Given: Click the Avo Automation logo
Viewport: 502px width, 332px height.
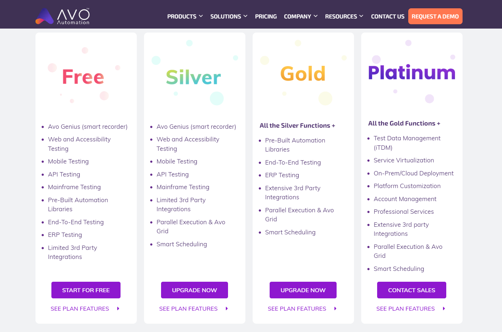Looking at the screenshot, I should pyautogui.click(x=63, y=16).
